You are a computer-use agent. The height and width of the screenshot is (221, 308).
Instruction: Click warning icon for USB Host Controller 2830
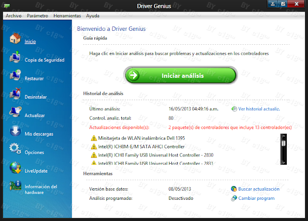pos(94,155)
